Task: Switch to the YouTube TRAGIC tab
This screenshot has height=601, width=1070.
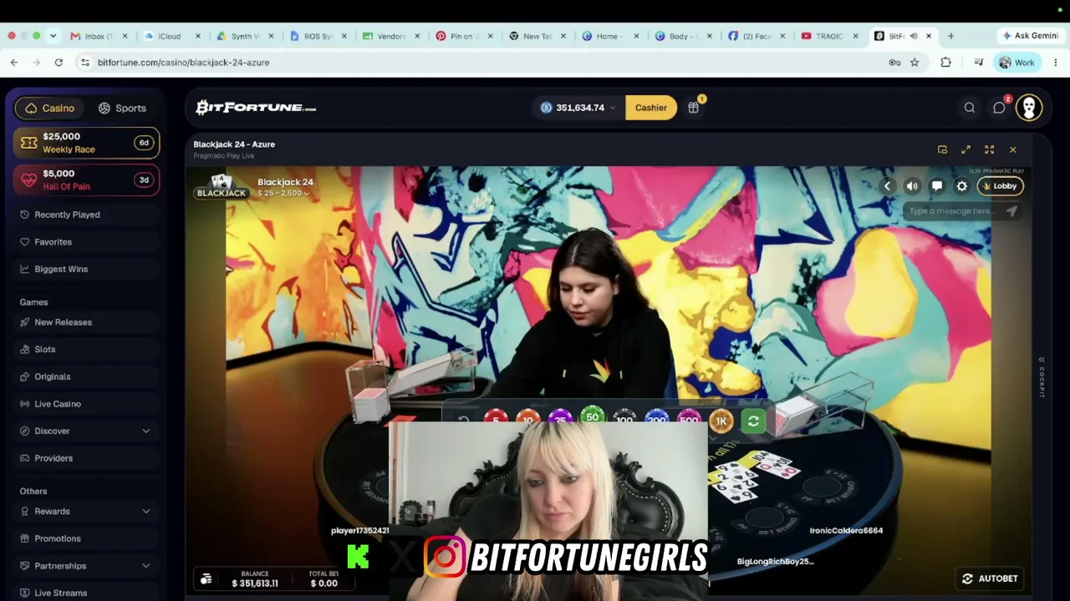Action: [829, 36]
